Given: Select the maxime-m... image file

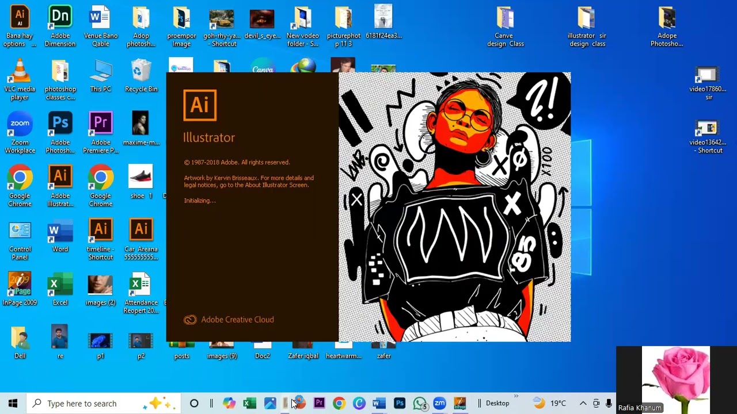Looking at the screenshot, I should (141, 129).
